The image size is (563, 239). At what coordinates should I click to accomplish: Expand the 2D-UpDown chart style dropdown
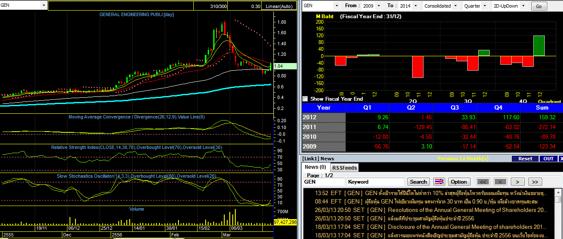[x=523, y=6]
